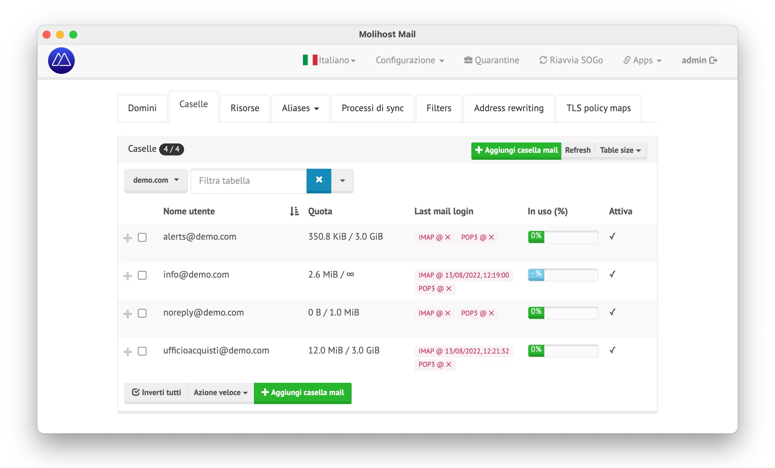Screen dimensions: 775x468
Task: Open Quarantine briefcase link
Action: (x=492, y=60)
